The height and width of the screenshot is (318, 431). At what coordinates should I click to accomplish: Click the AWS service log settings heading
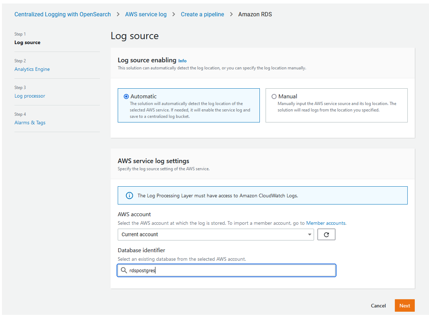point(153,161)
